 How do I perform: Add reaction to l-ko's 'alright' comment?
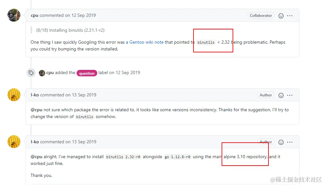(281, 142)
